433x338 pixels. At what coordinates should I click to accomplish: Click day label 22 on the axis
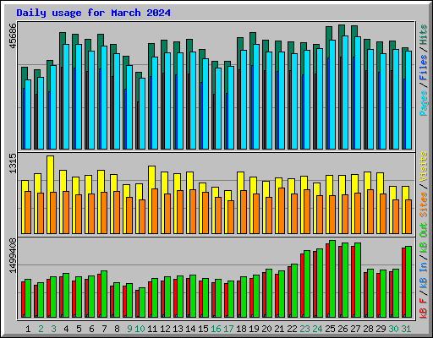[x=292, y=329]
